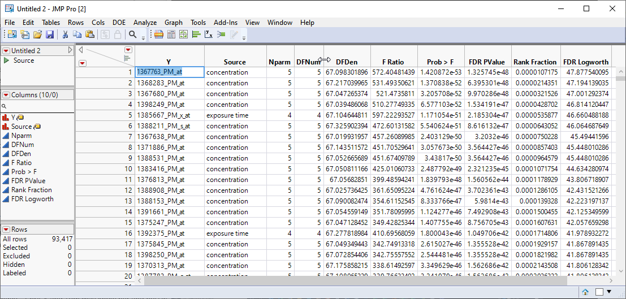Image resolution: width=626 pixels, height=299 pixels.
Task: Click the FDR PValue column header
Action: (487, 62)
